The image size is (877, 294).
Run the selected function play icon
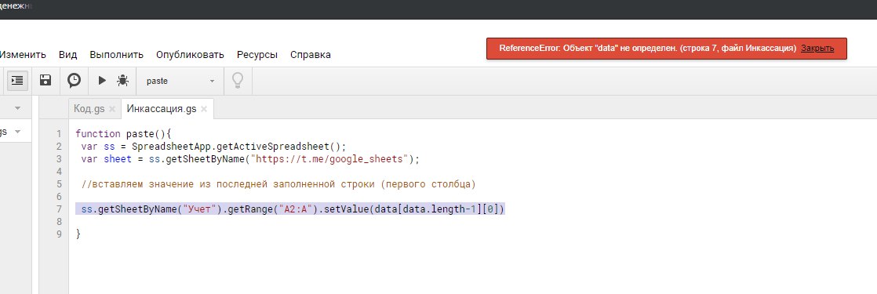102,81
